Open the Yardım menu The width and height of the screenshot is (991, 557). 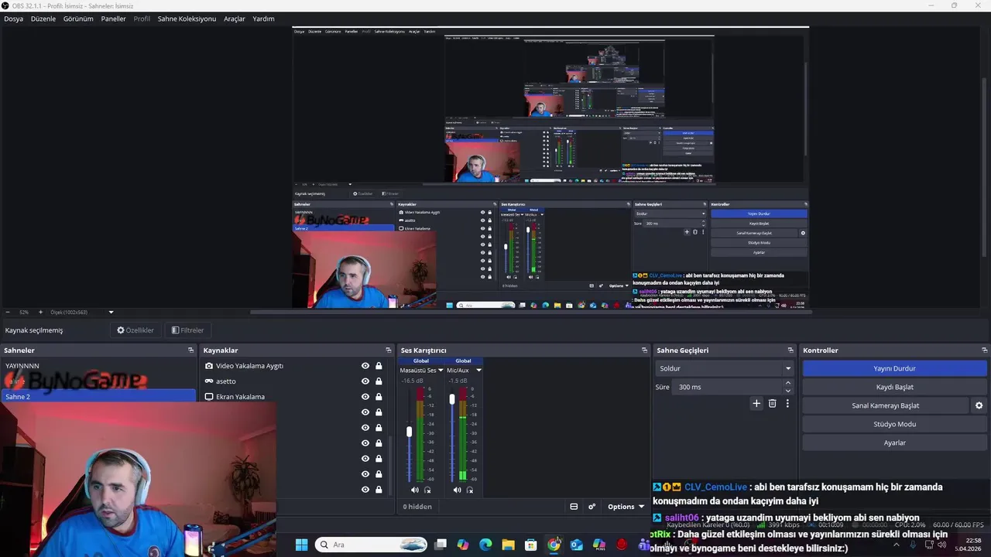click(263, 19)
